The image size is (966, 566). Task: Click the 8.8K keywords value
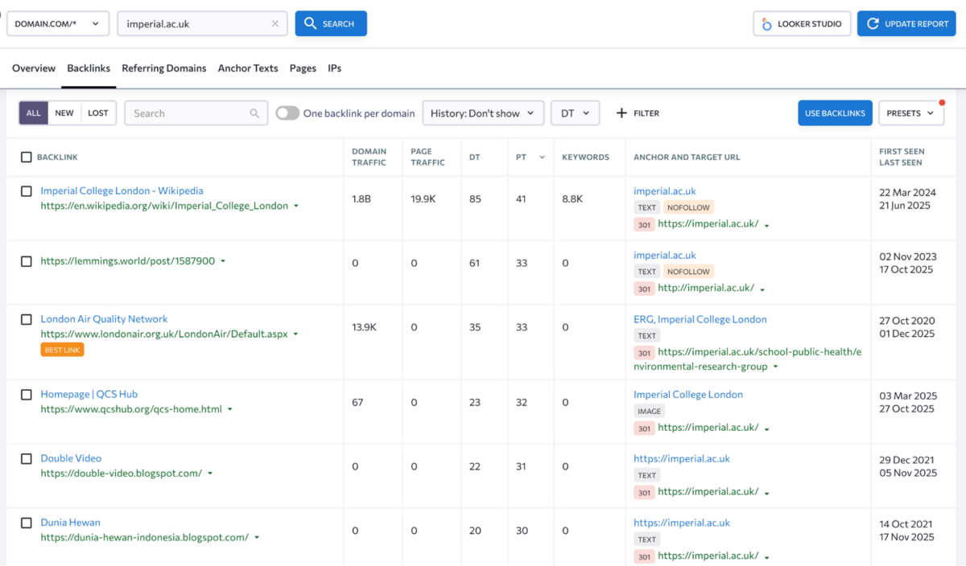click(572, 199)
